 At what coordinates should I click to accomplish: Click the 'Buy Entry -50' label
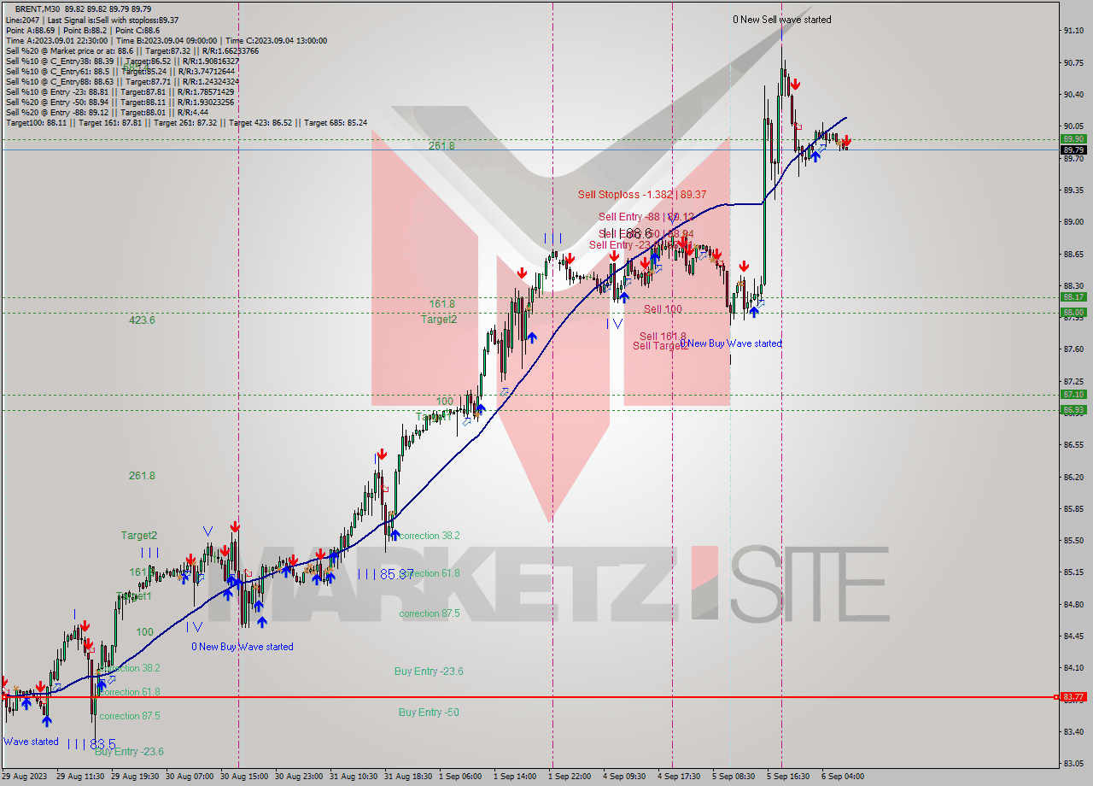point(429,713)
